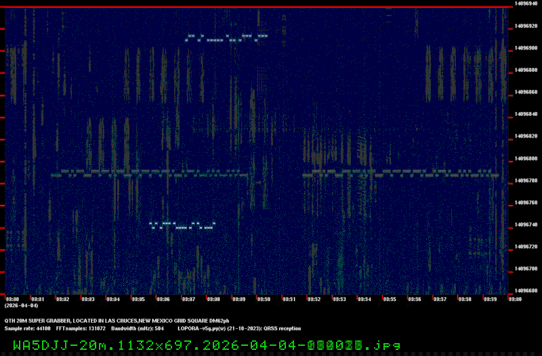Image resolution: width=542 pixels, height=356 pixels.
Task: Click the 14096920 frequency label
Action: [x=526, y=26]
